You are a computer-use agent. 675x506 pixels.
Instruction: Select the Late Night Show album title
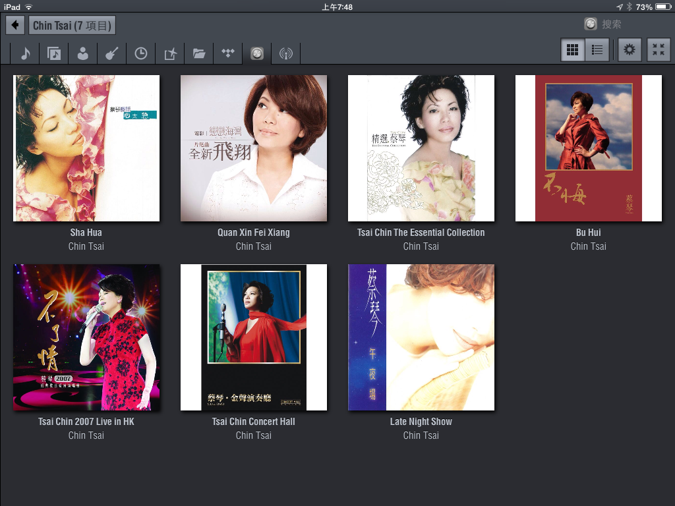pyautogui.click(x=421, y=422)
